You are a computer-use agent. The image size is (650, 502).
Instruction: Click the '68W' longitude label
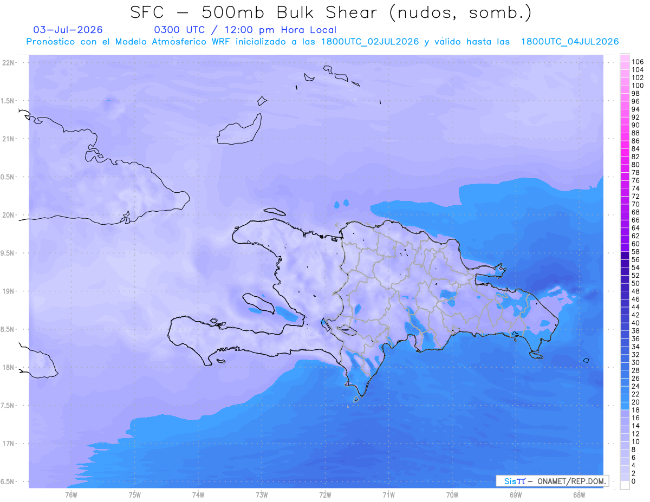pyautogui.click(x=579, y=495)
